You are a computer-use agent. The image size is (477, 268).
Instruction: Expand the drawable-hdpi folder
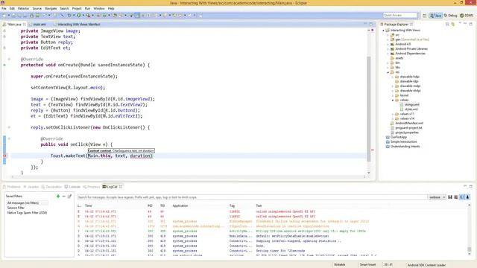tap(393, 77)
